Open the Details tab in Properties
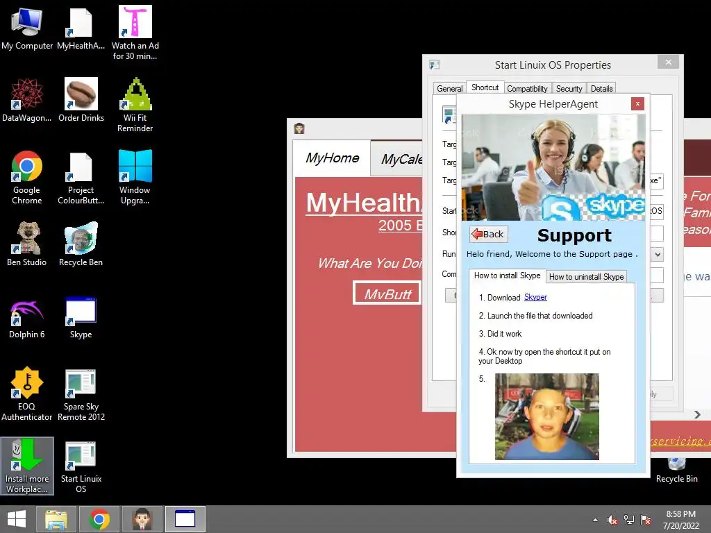The width and height of the screenshot is (711, 533). click(x=602, y=89)
